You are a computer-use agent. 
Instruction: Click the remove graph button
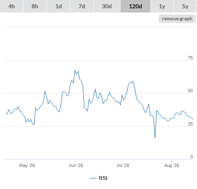177,19
